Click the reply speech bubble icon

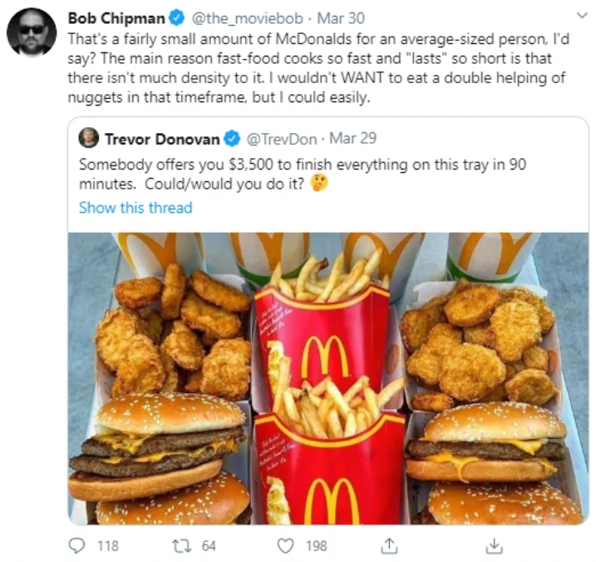point(76,545)
